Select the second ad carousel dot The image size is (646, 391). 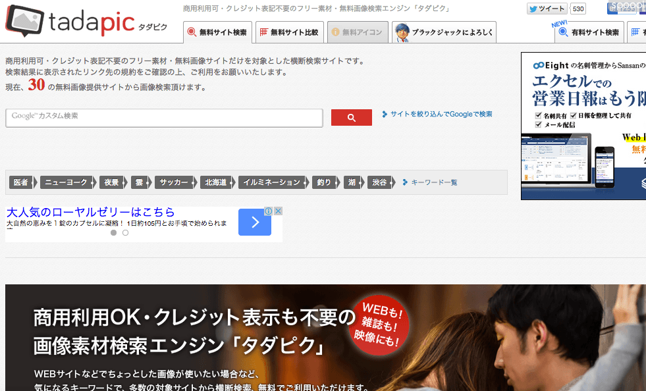126,233
